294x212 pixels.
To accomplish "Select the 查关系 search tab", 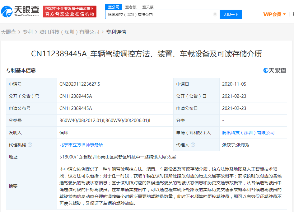I will 148,7.
